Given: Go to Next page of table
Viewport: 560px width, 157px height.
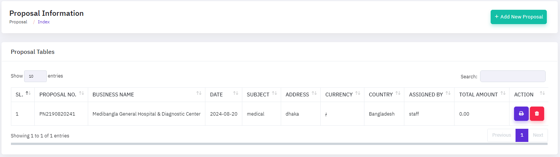Looking at the screenshot, I should (538, 135).
